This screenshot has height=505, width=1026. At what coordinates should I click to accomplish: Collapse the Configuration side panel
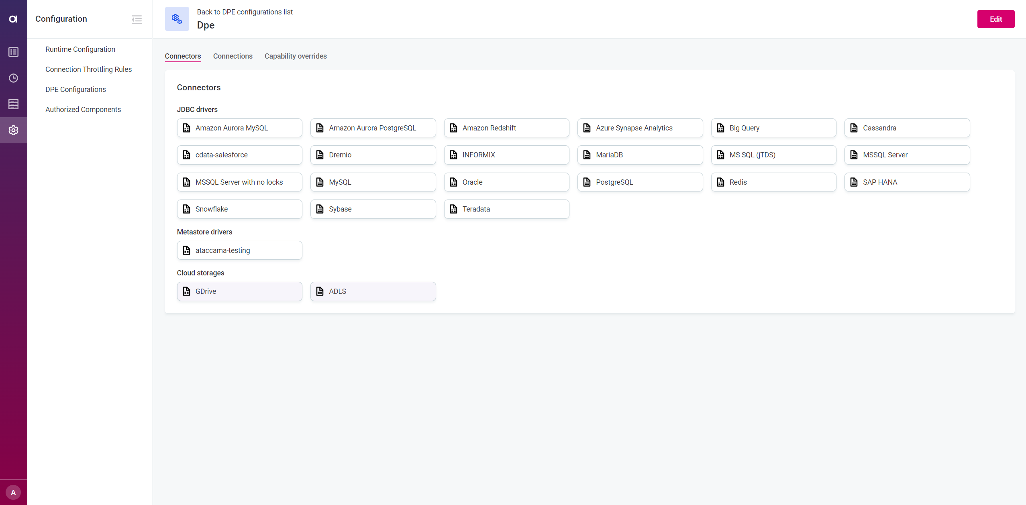(x=136, y=19)
